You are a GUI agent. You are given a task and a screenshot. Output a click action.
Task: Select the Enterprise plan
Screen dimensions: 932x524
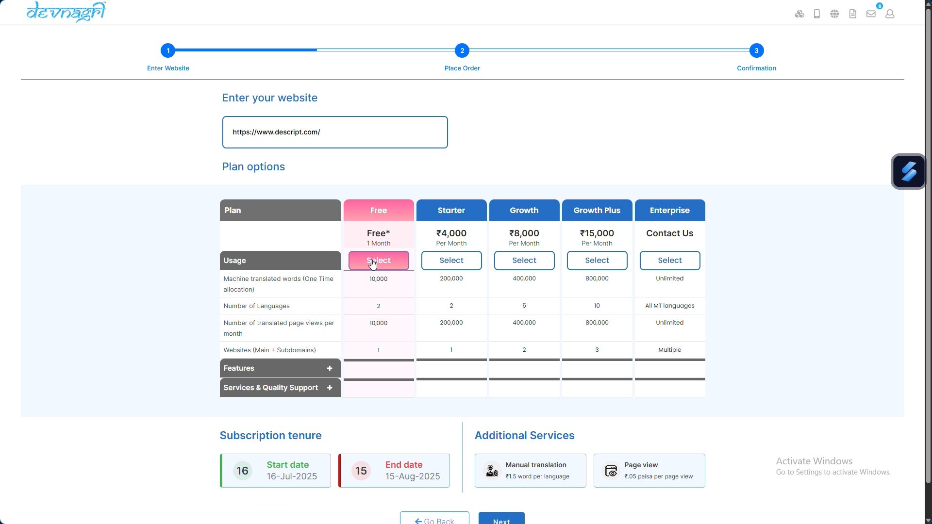[x=670, y=261]
